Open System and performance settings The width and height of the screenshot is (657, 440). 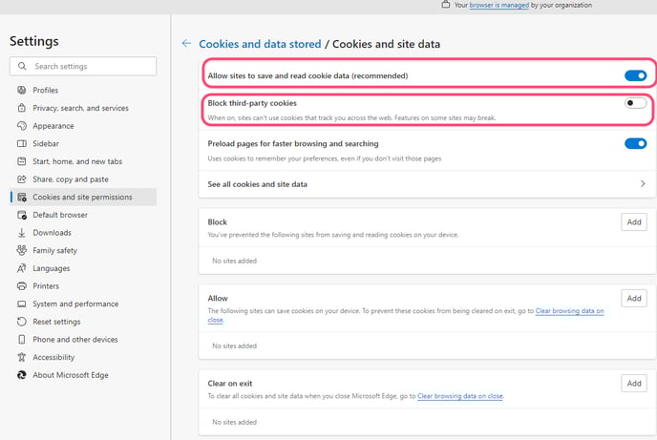point(74,304)
